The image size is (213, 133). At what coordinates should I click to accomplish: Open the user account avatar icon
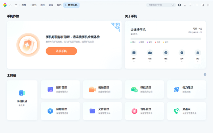click(179, 5)
